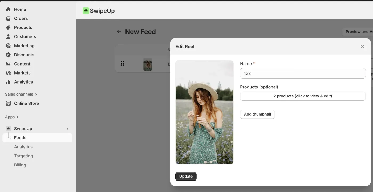The width and height of the screenshot is (373, 192).
Task: Click the Discounts badge icon
Action: pos(8,55)
